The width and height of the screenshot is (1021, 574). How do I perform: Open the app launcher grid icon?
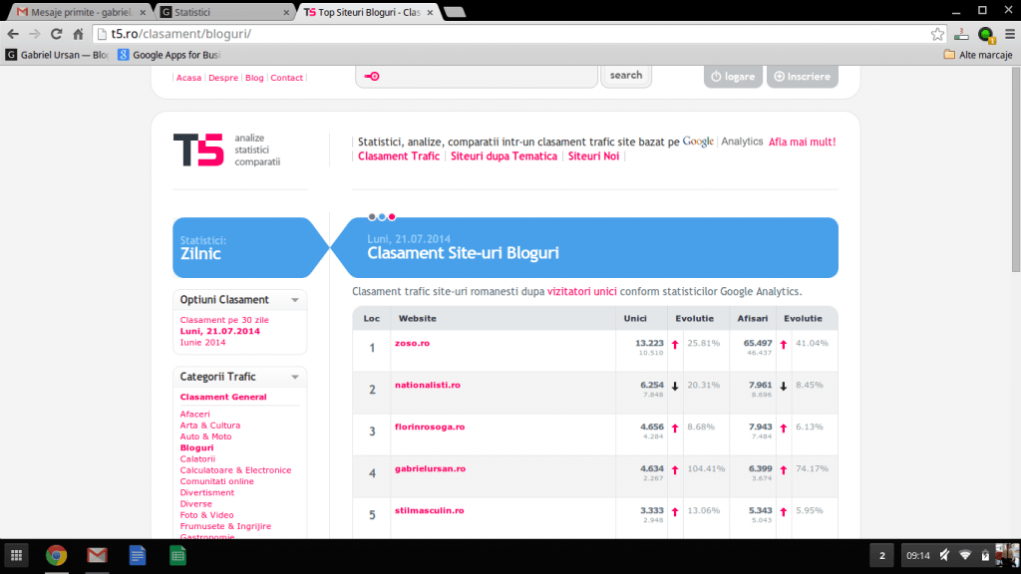click(16, 555)
